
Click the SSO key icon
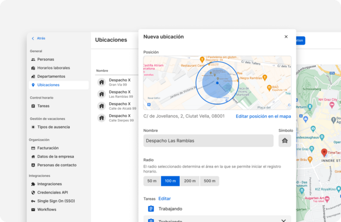click(33, 201)
